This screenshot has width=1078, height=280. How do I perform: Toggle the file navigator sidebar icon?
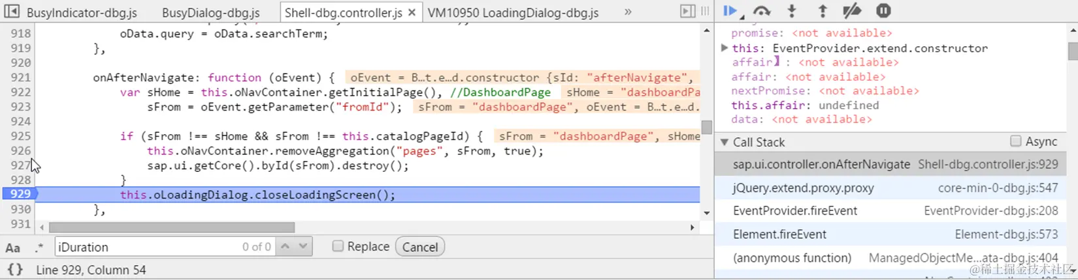(12, 11)
